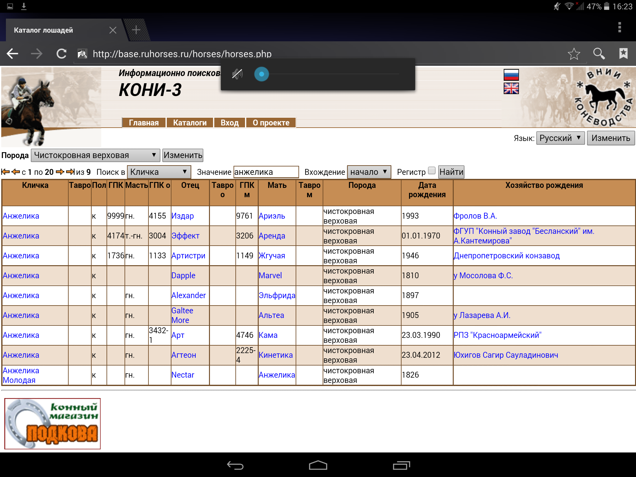This screenshot has width=636, height=477.
Task: Click the browser back arrow
Action: click(12, 54)
